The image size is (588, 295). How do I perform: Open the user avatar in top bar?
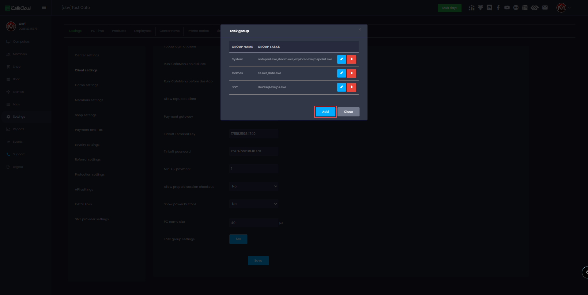[561, 8]
